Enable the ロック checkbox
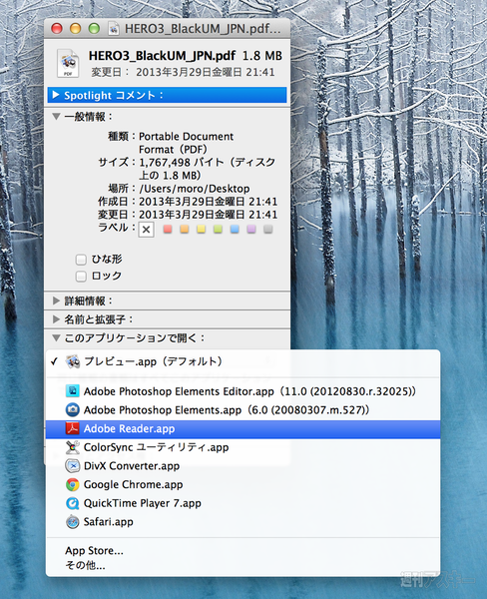487x599 pixels. click(x=81, y=277)
